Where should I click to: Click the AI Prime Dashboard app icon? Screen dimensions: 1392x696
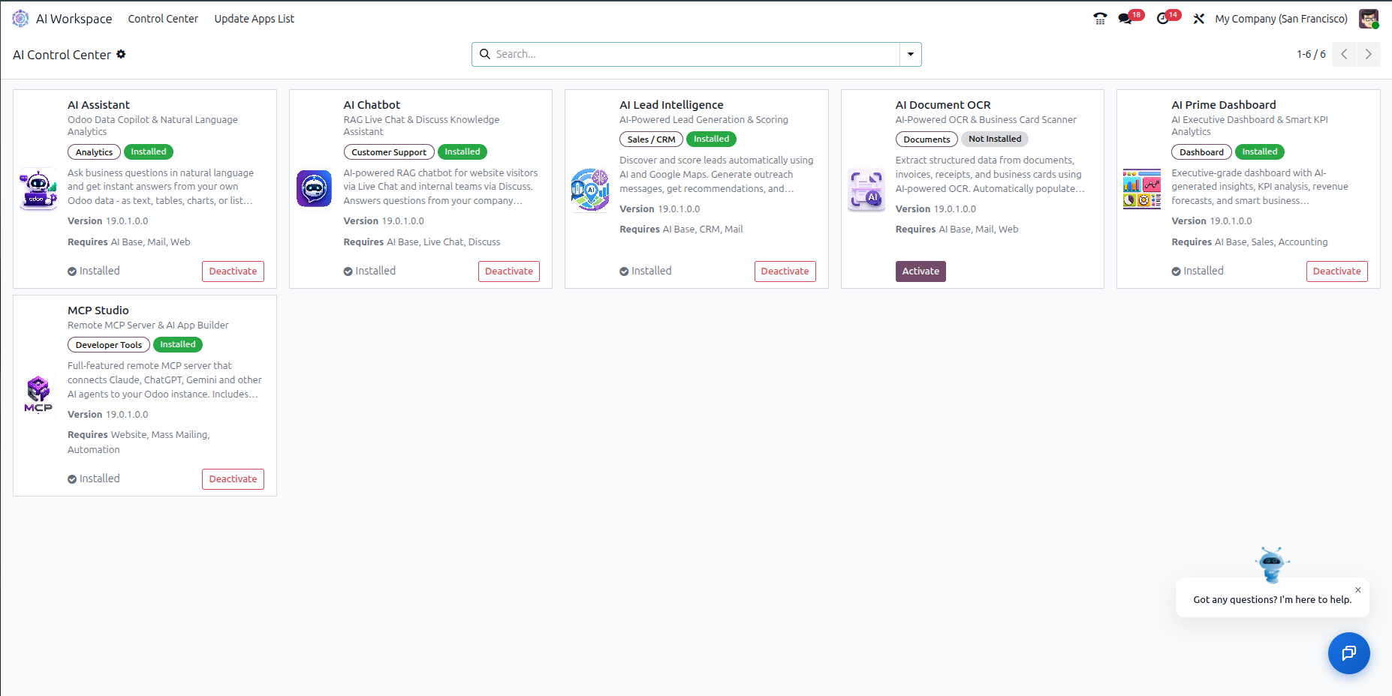[1142, 189]
